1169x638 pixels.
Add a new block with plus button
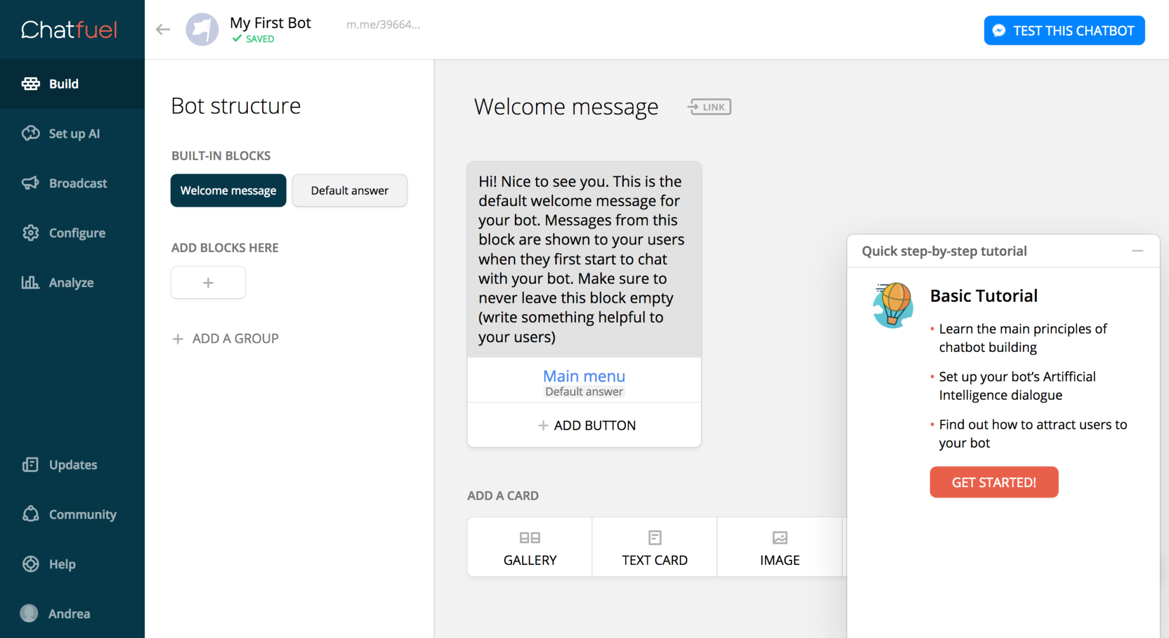pyautogui.click(x=208, y=282)
